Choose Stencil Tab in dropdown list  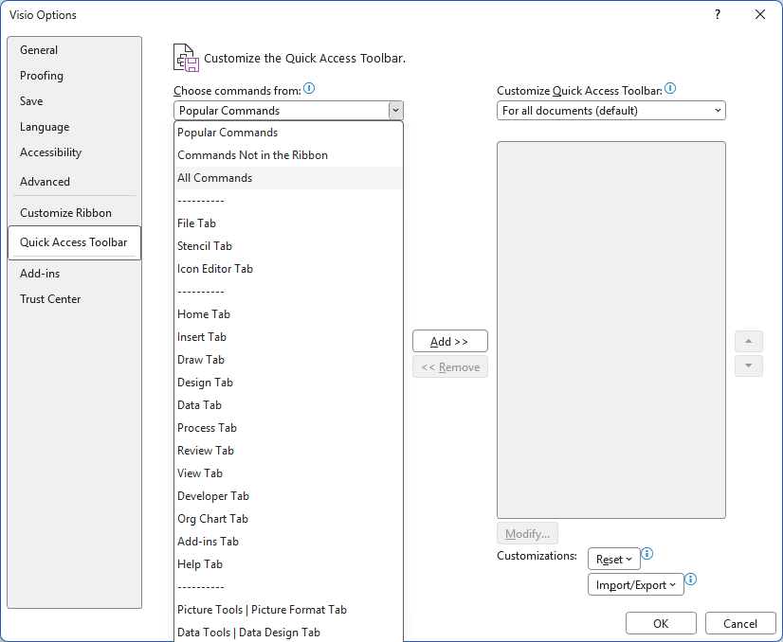[x=288, y=246]
